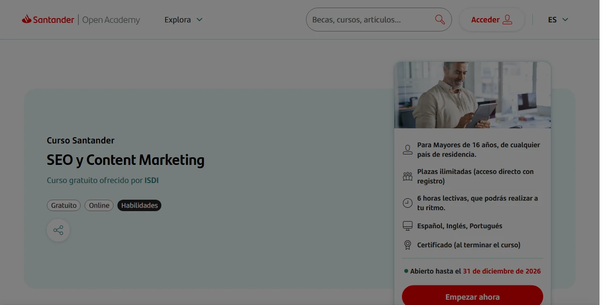Click the ISDI provider link
This screenshot has height=305, width=611.
point(151,180)
